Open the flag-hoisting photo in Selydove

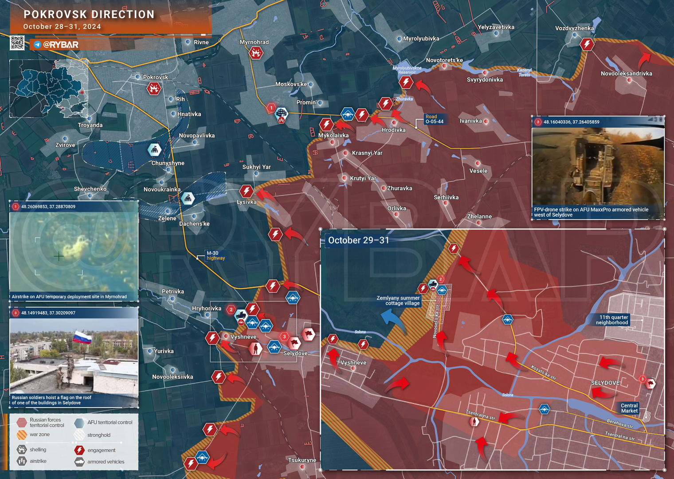coord(74,357)
